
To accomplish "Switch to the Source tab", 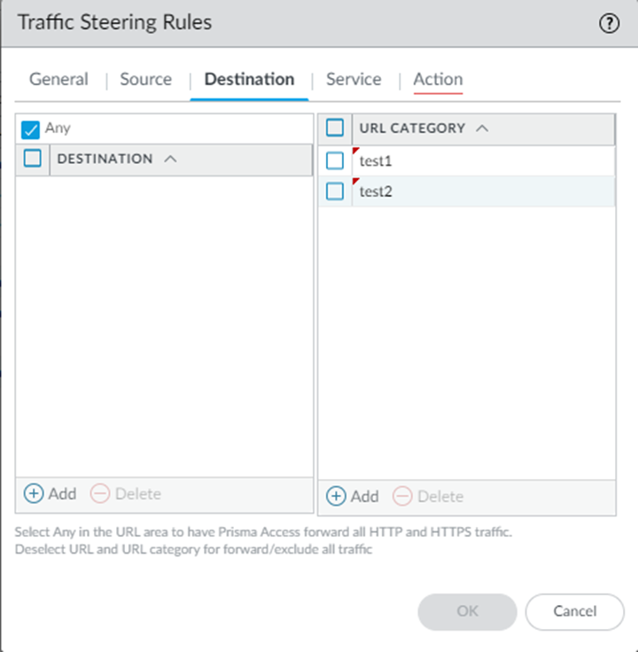I will point(145,79).
